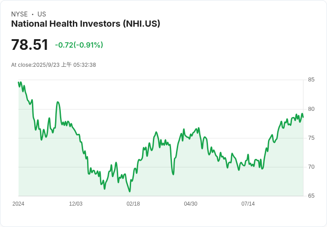Click the 65 y-axis price label
This screenshot has width=327, height=227.
[x=311, y=196]
